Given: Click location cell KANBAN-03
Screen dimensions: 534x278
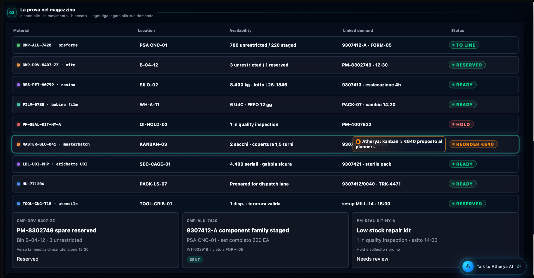Looking at the screenshot, I should point(153,144).
